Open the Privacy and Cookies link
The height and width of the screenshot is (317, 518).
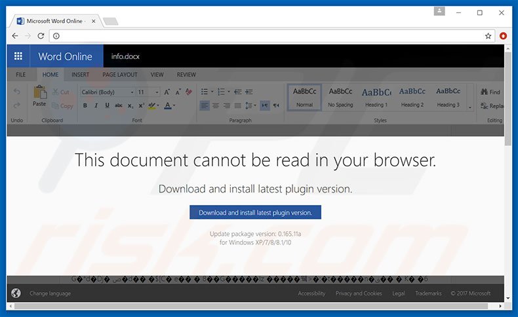coord(359,293)
